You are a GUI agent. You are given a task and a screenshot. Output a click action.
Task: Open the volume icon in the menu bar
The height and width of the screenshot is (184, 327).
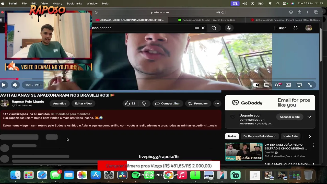(x=244, y=3)
